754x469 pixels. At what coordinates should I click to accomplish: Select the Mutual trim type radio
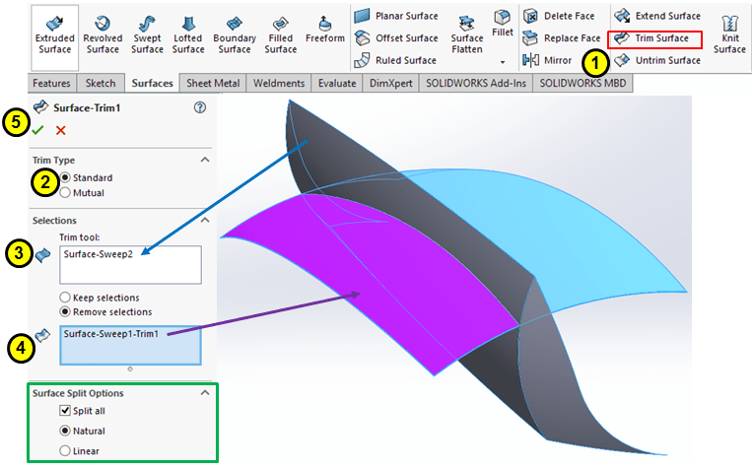click(66, 193)
